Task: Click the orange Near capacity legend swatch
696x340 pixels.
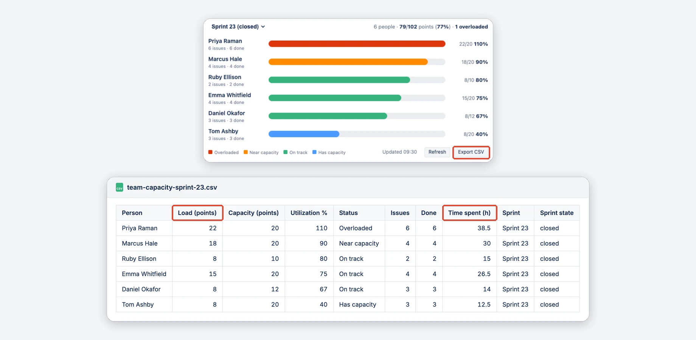Action: (x=245, y=152)
